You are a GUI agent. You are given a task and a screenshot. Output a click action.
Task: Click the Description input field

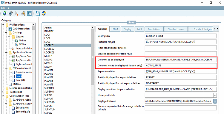pos(181,36)
